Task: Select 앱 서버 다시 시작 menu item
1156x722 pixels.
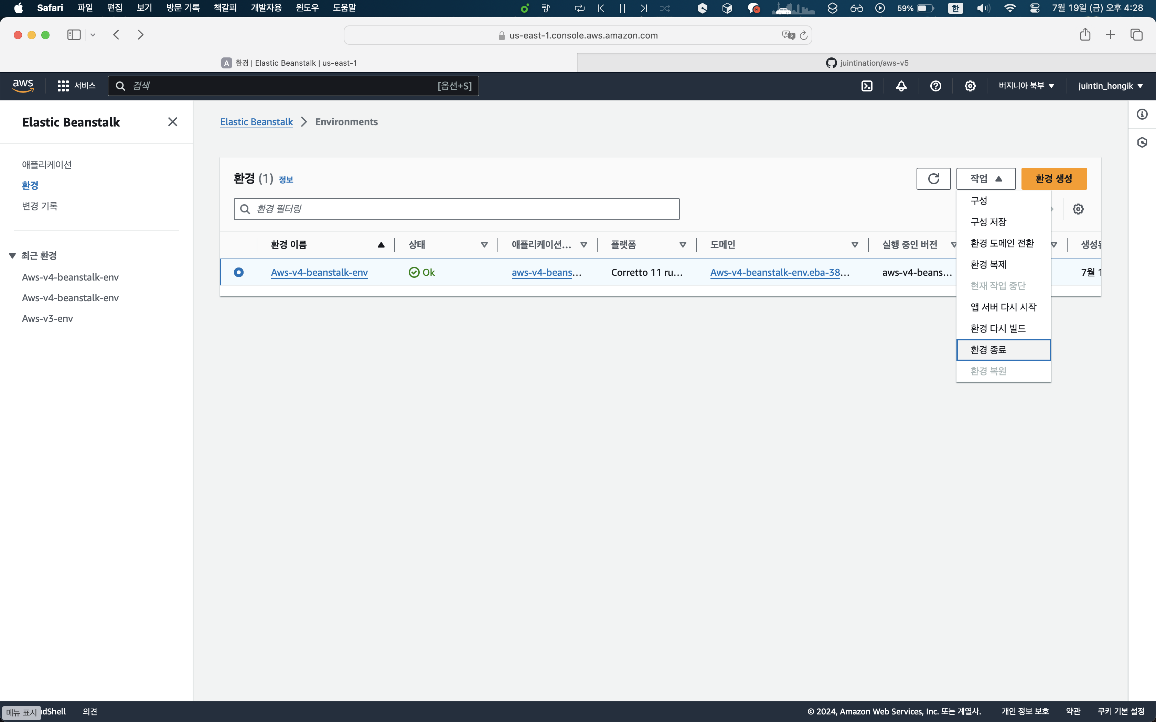Action: click(x=1003, y=307)
